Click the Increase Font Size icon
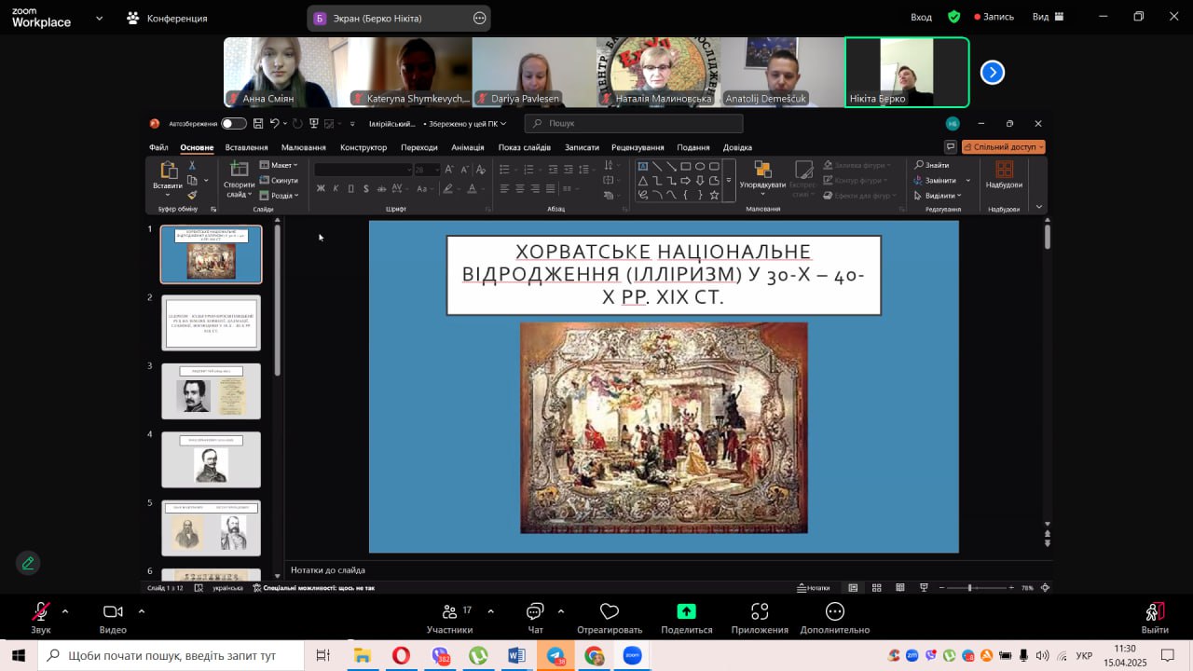This screenshot has width=1193, height=671. [449, 170]
